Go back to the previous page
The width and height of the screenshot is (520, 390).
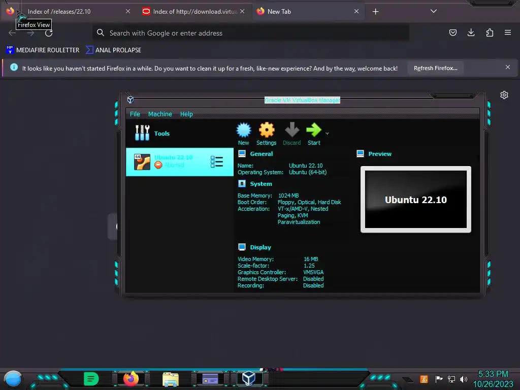(x=12, y=33)
